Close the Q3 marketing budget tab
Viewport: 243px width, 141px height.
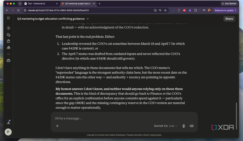coord(94,4)
